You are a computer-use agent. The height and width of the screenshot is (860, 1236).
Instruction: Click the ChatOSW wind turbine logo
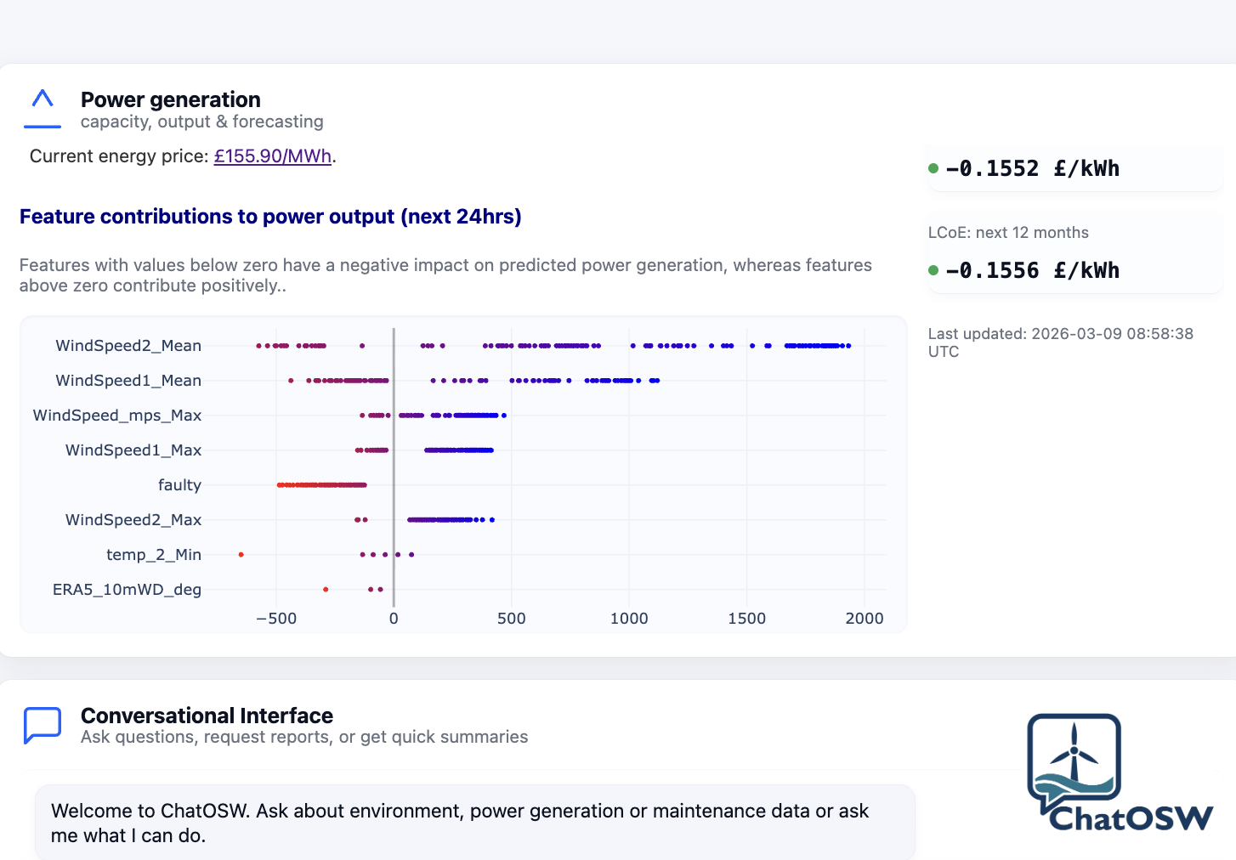1074,761
